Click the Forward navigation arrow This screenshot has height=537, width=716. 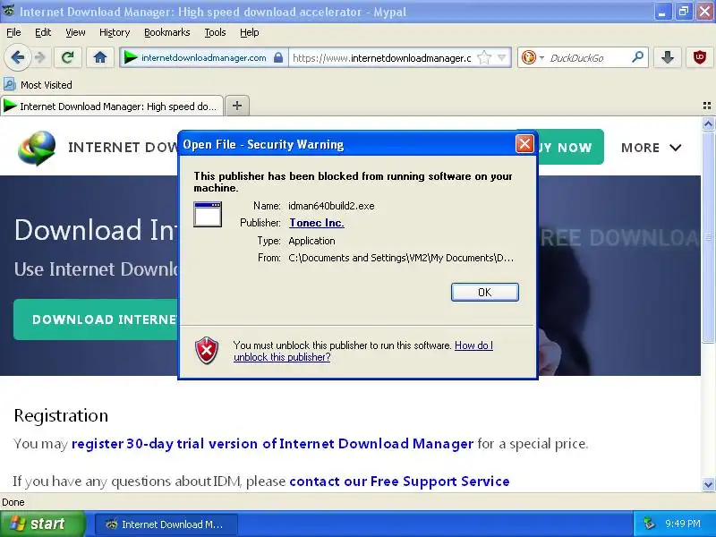point(40,57)
